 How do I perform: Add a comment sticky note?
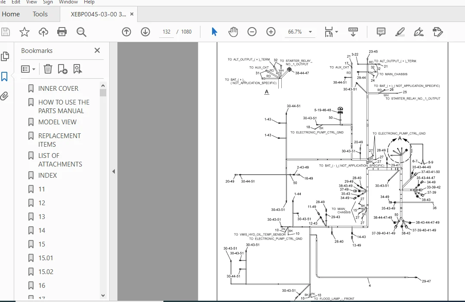381,32
